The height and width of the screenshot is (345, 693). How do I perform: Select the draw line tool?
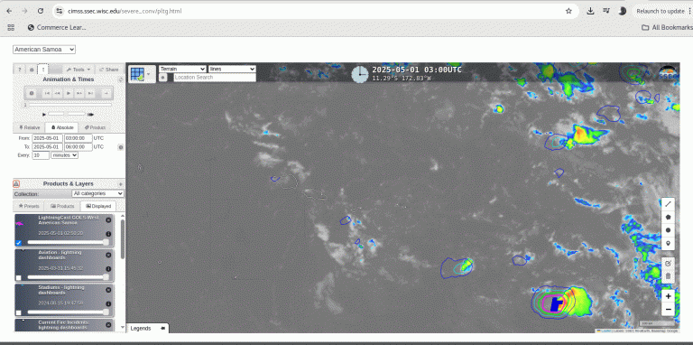coord(668,204)
